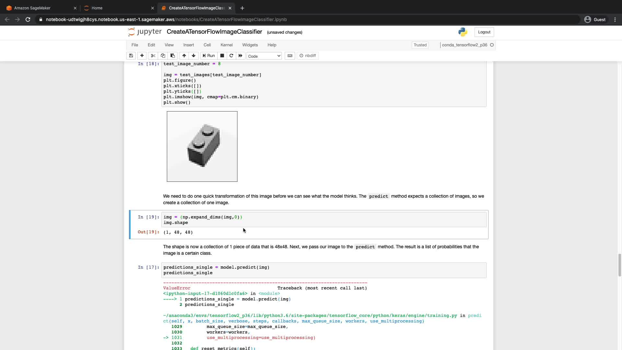
Task: Restart the kernel icon
Action: click(x=231, y=56)
